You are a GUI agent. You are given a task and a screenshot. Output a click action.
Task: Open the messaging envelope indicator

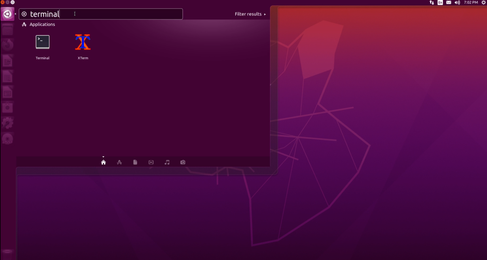coord(448,2)
